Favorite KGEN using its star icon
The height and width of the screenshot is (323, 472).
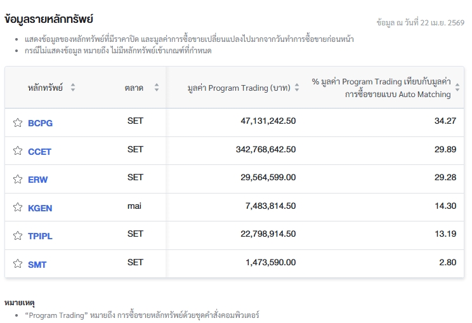pyautogui.click(x=18, y=208)
